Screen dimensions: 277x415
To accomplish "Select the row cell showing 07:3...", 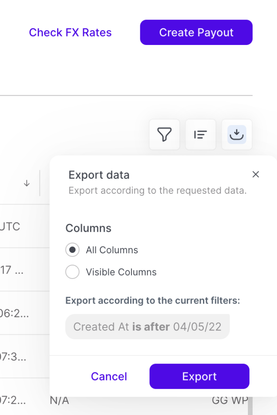I will click(x=13, y=357).
